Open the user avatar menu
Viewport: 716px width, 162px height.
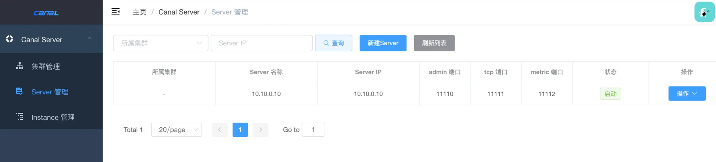705,12
